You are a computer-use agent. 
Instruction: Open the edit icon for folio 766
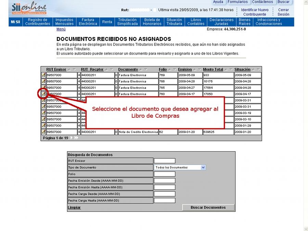click(43, 81)
